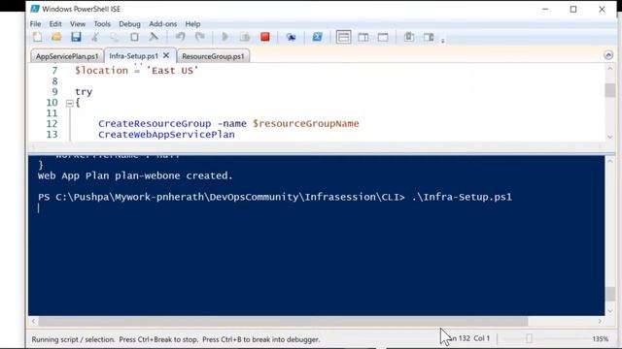Image resolution: width=622 pixels, height=349 pixels.
Task: Click the 135% zoom value in status bar
Action: [x=601, y=339]
